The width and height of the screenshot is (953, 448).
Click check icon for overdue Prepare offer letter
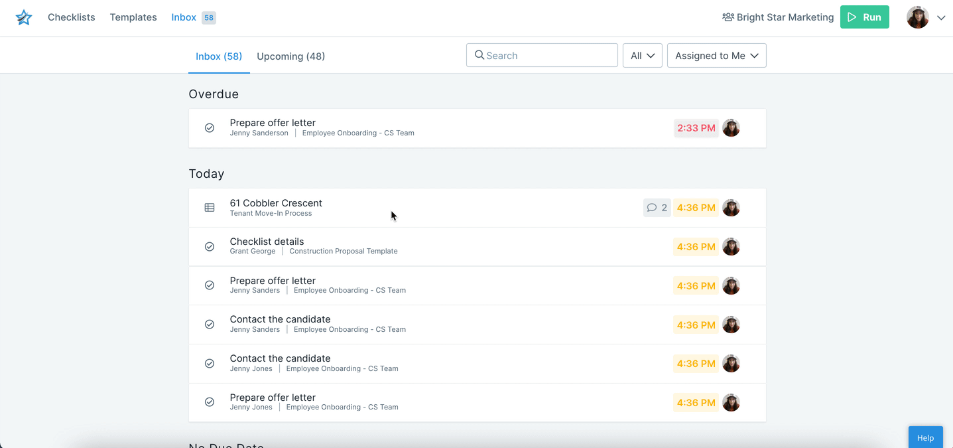[210, 128]
